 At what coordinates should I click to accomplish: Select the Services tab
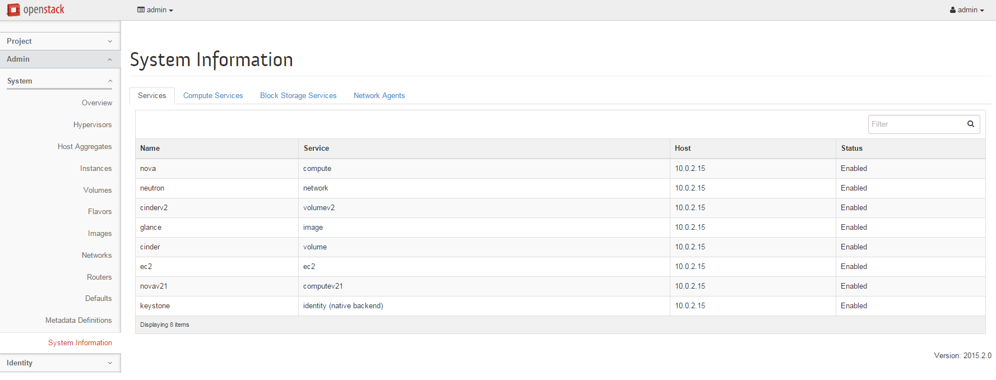click(x=152, y=95)
